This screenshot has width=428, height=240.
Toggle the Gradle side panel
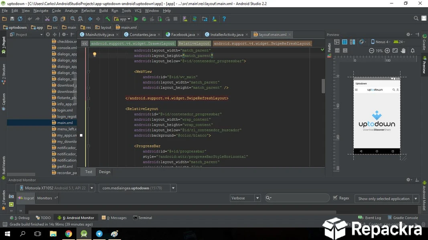(424, 42)
